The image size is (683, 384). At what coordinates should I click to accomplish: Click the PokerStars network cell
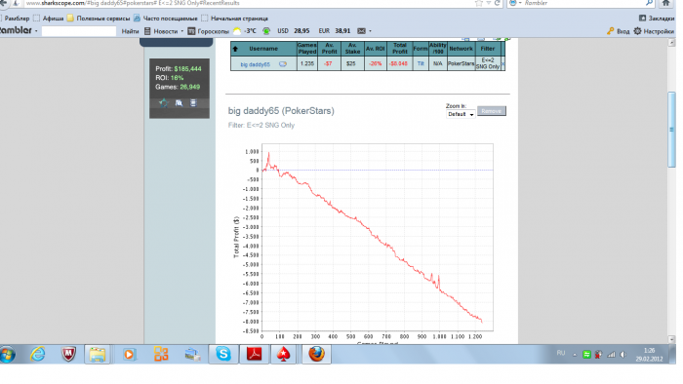pyautogui.click(x=461, y=63)
